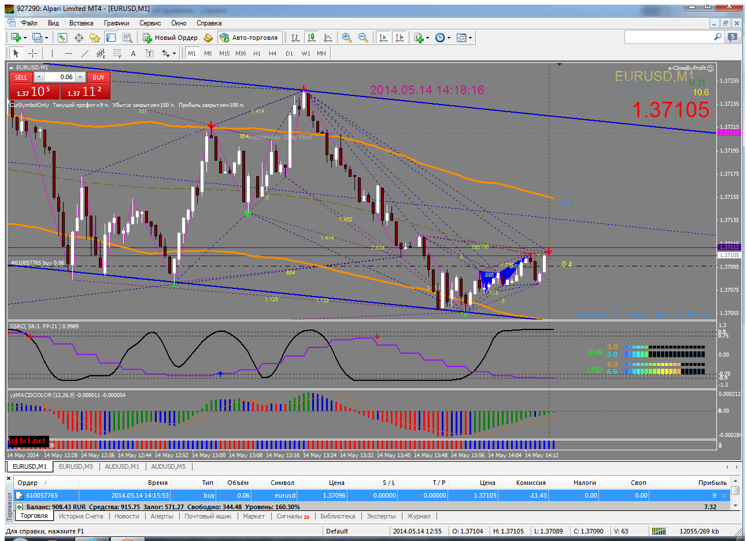747x541 pixels.
Task: Toggle the Terminal panel icon
Action: [111, 38]
